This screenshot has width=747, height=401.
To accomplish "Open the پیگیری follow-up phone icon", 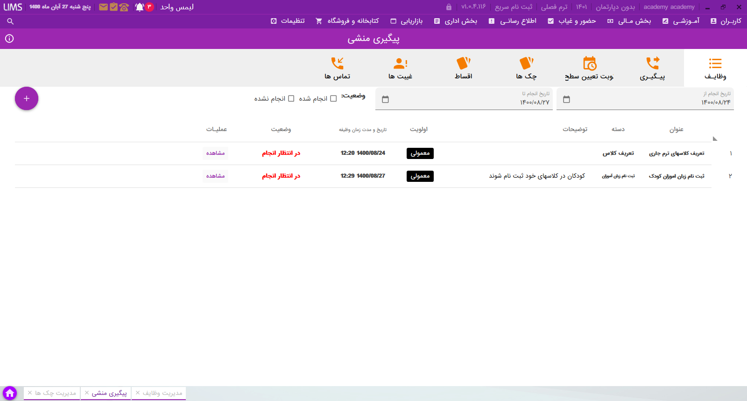I will pos(653,63).
